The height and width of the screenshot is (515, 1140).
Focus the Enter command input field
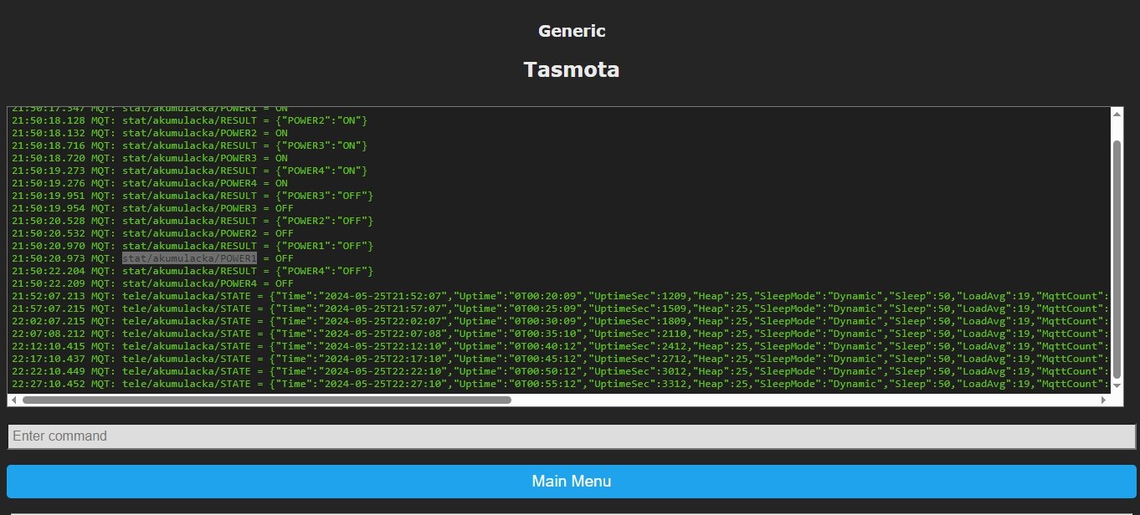point(572,436)
